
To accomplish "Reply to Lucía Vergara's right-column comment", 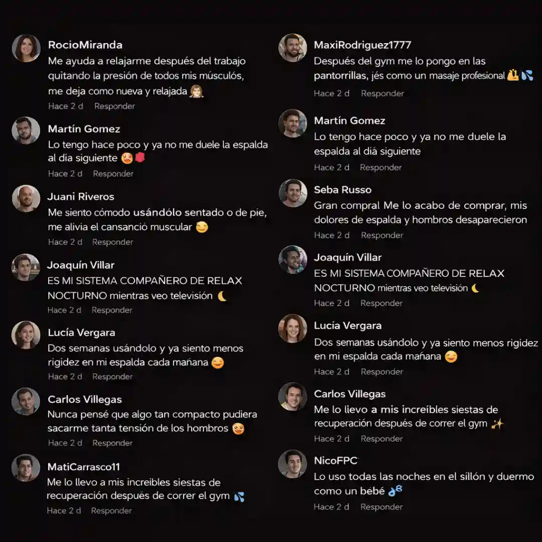I will [x=381, y=371].
